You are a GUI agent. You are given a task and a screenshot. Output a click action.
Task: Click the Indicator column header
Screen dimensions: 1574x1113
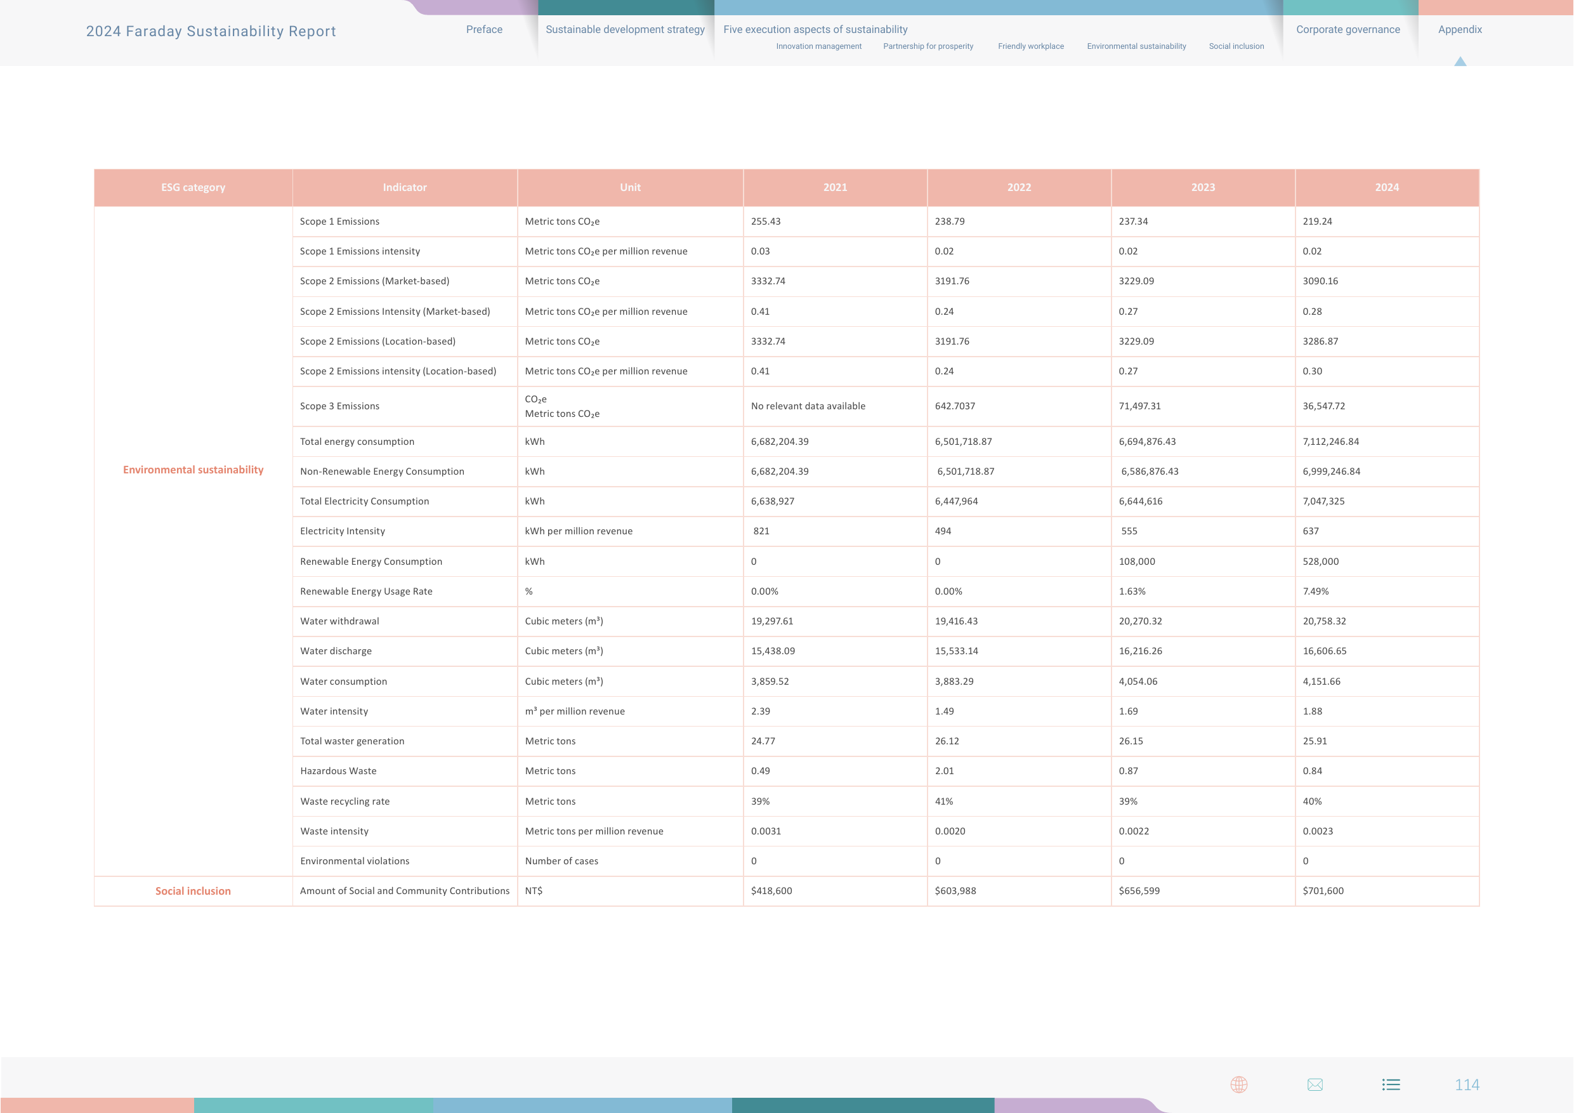tap(405, 187)
